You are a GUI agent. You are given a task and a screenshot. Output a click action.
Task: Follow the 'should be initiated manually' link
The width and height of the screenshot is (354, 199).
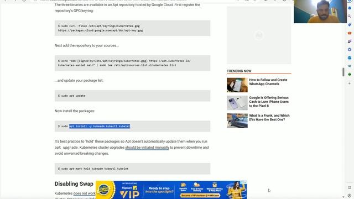tap(147, 148)
